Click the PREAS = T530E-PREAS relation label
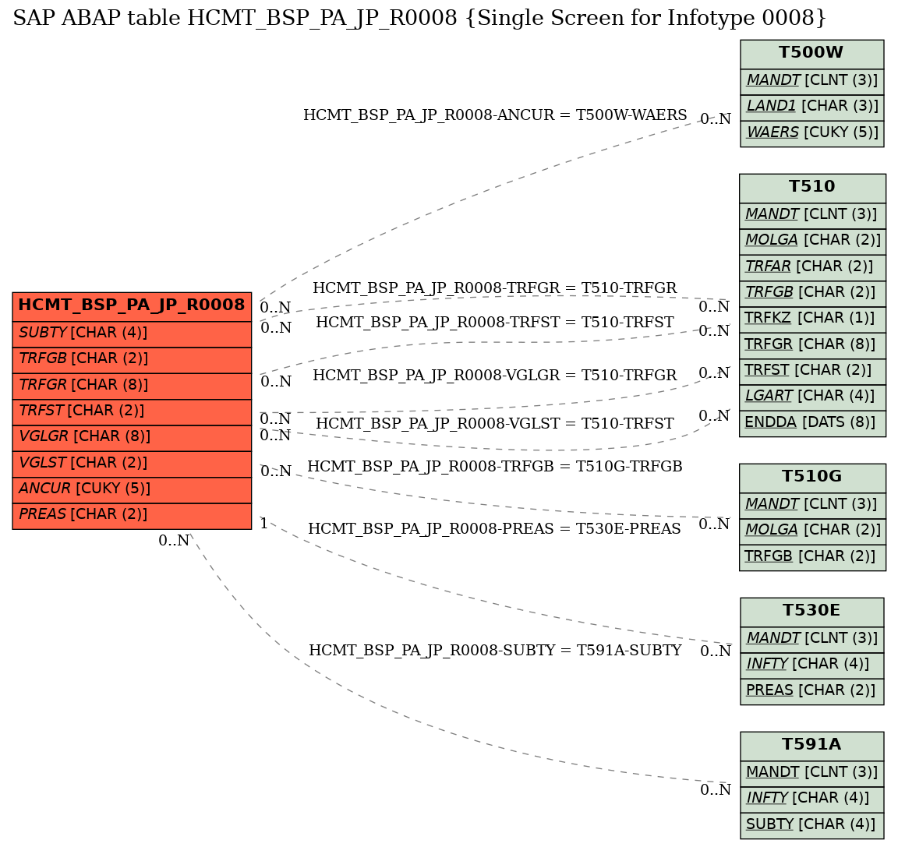 (x=495, y=529)
